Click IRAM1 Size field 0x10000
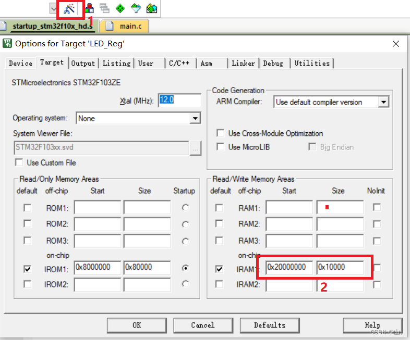 (340, 267)
